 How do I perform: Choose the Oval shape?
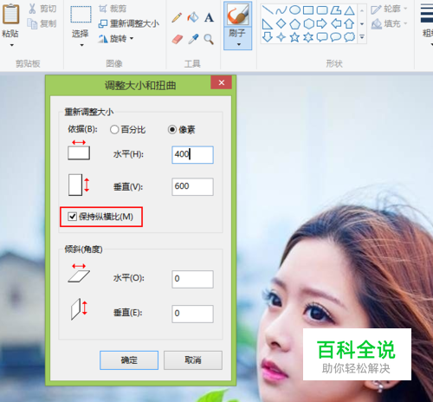[x=294, y=10]
